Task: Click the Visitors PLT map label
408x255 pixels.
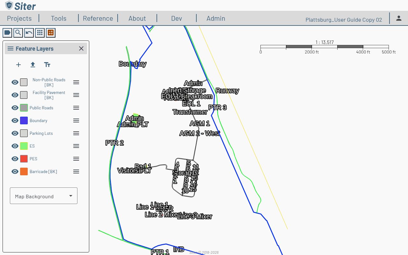Action: (134, 171)
